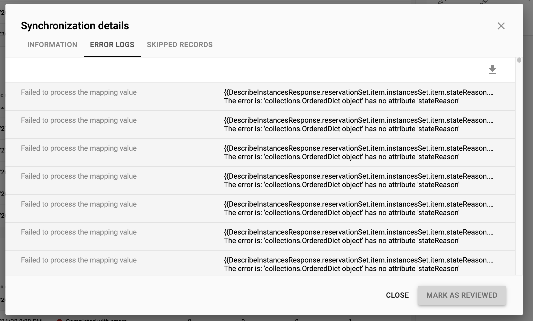Select the fourth 'Failed to process the mapping value' row

[79, 176]
